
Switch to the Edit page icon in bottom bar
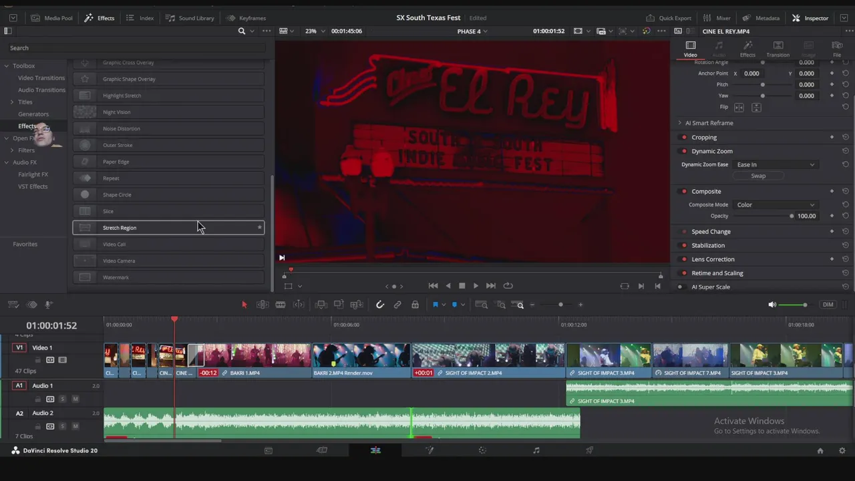[x=375, y=450]
